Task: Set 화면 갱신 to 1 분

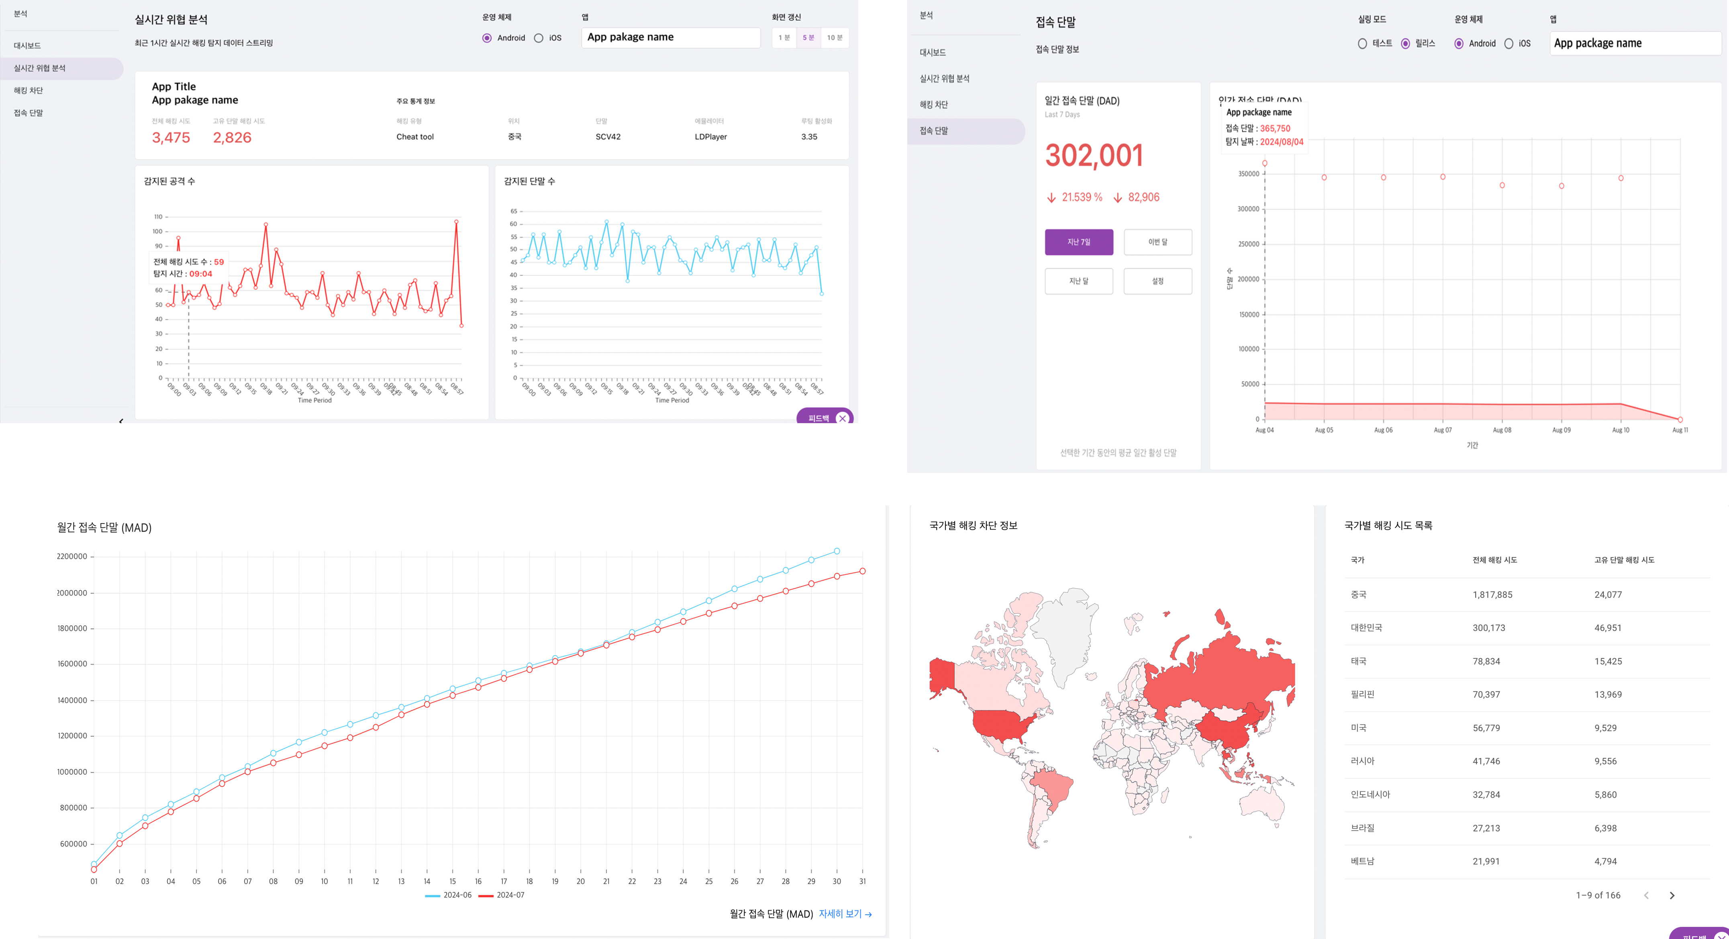Action: click(784, 38)
